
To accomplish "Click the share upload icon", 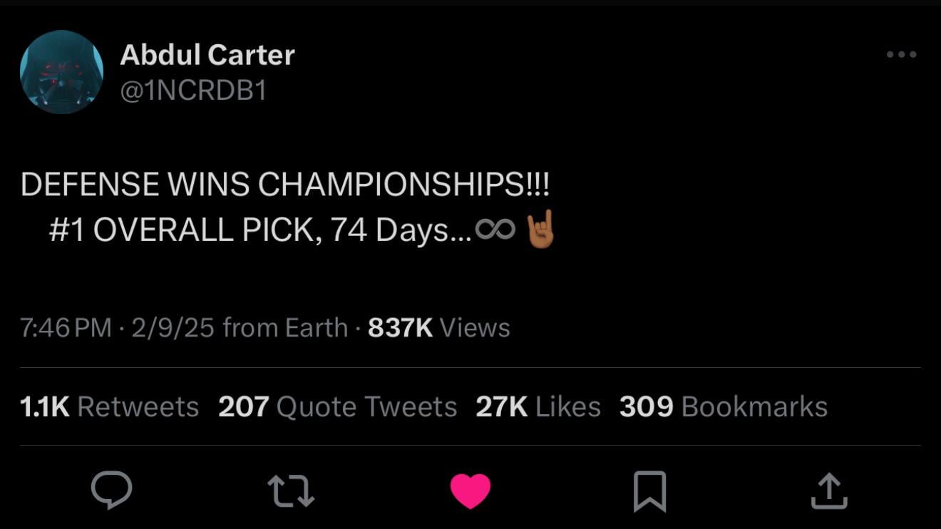I will (x=829, y=491).
